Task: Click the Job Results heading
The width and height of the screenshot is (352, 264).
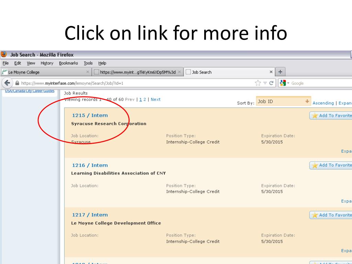Action: tap(76, 93)
